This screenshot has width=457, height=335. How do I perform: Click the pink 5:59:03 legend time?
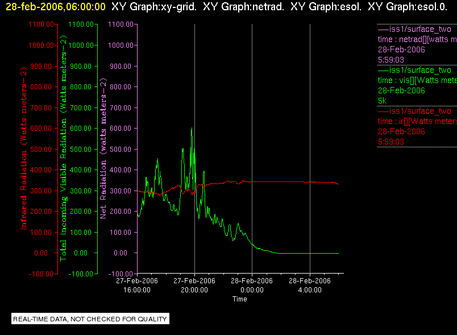tap(391, 60)
